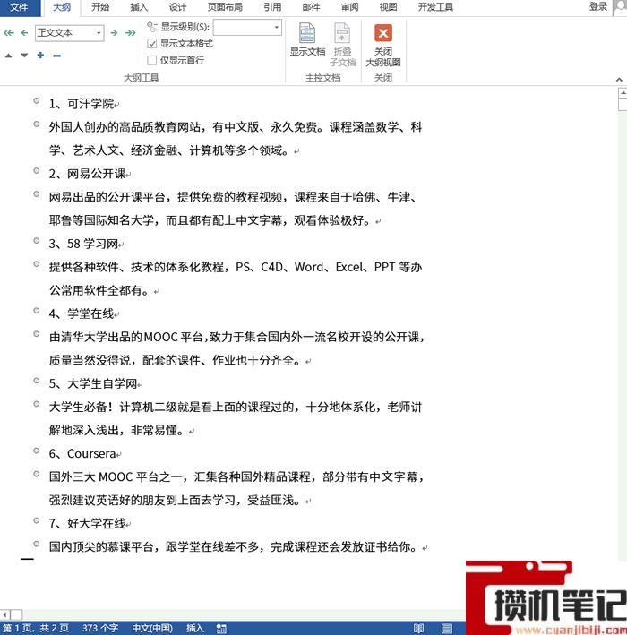Click 登录 sign-in link
The width and height of the screenshot is (627, 635).
(598, 6)
